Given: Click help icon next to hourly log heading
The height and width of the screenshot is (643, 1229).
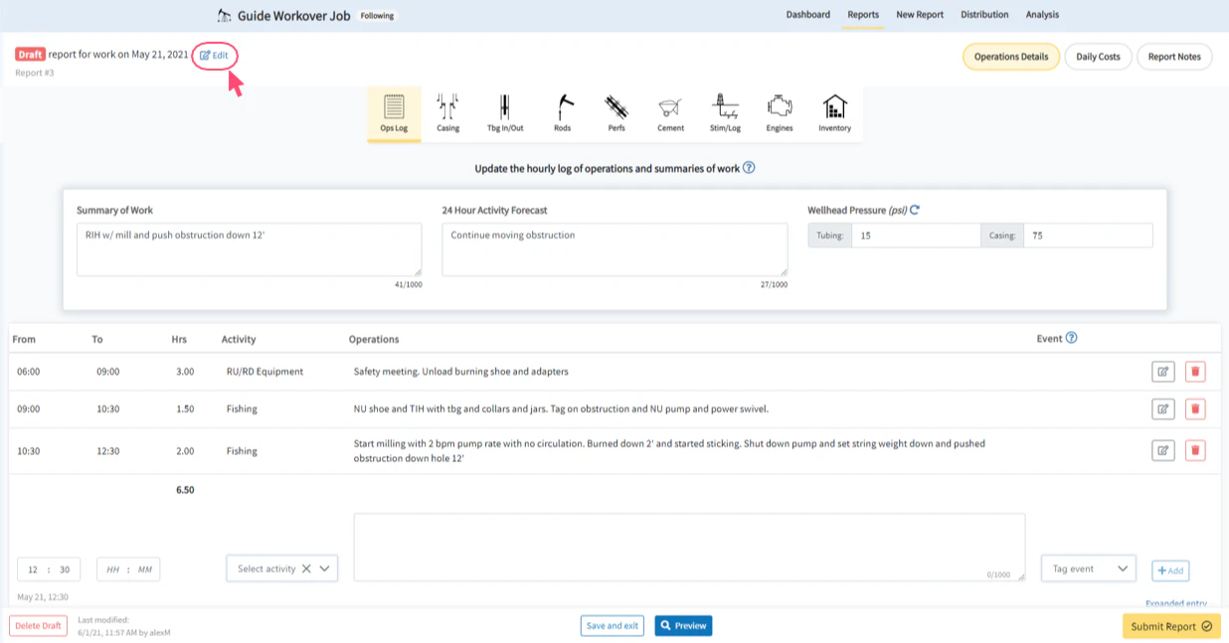Looking at the screenshot, I should tap(749, 168).
